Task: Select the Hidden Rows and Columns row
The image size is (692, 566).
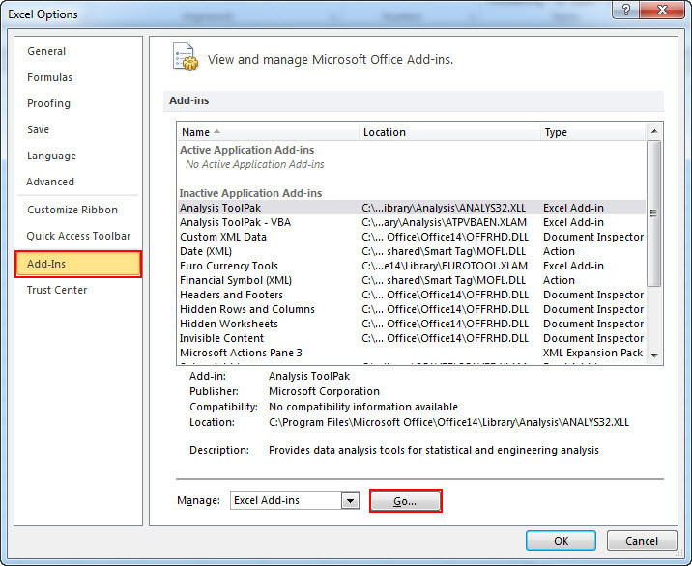Action: [412, 309]
